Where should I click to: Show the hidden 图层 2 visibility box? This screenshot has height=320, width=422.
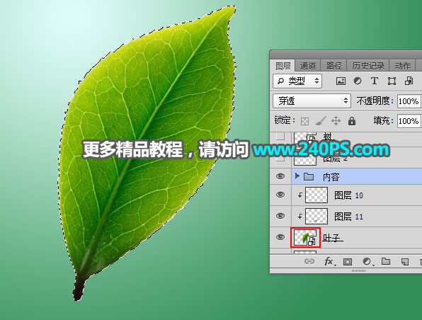pyautogui.click(x=280, y=158)
